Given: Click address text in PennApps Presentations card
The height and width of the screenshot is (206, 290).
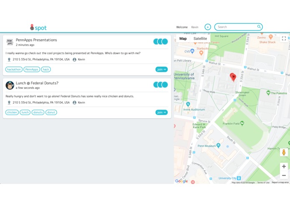Looking at the screenshot, I should pyautogui.click(x=41, y=60).
